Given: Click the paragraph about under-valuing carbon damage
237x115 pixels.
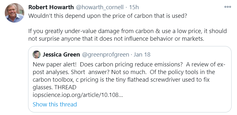Looking at the screenshot, I should tap(127, 35).
